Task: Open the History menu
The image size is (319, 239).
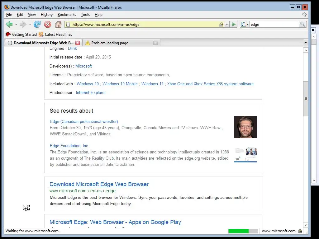Action: point(47,15)
